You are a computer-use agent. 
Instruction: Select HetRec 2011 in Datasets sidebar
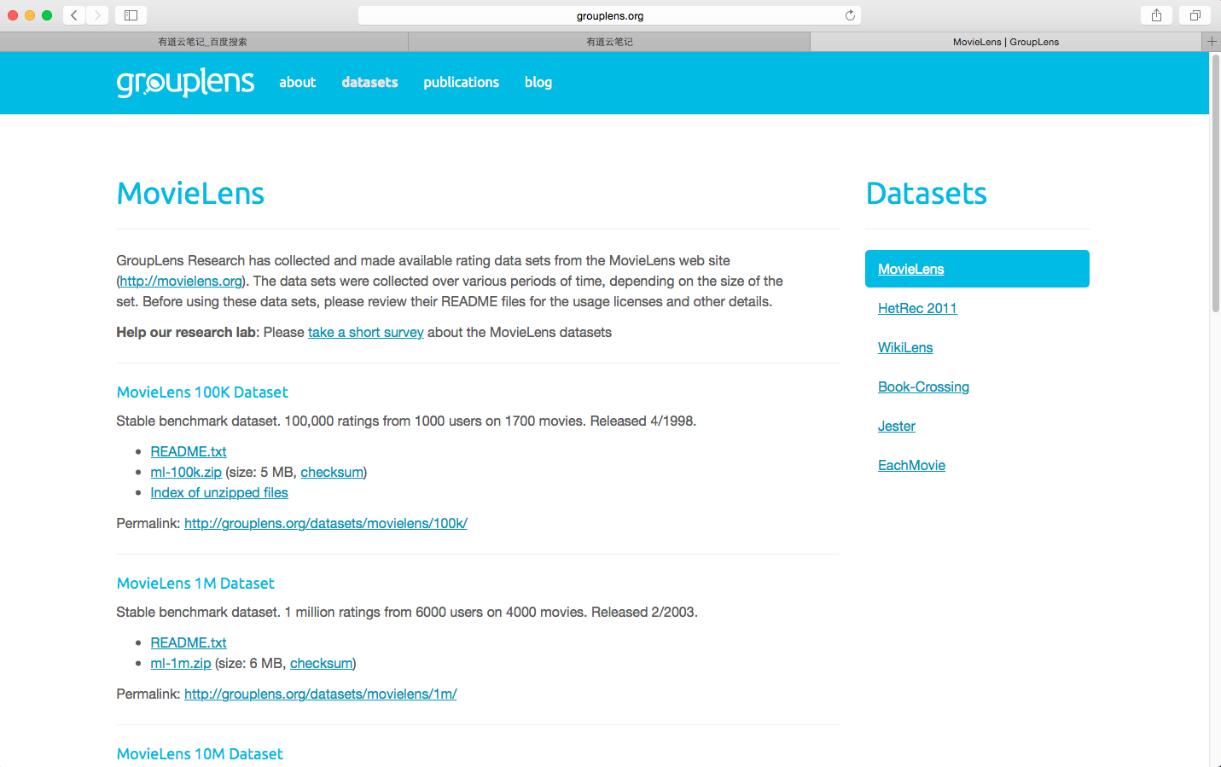pos(917,308)
